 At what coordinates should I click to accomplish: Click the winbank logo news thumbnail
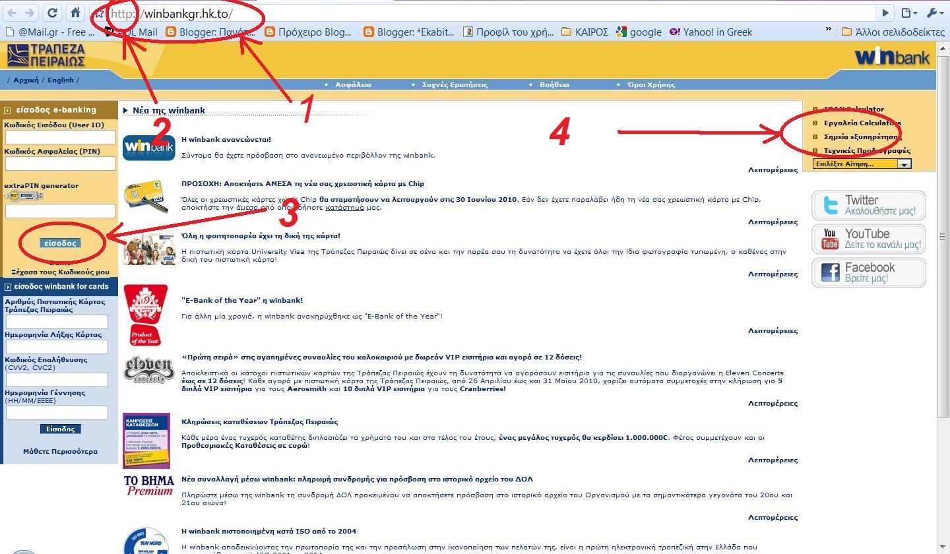pos(149,148)
